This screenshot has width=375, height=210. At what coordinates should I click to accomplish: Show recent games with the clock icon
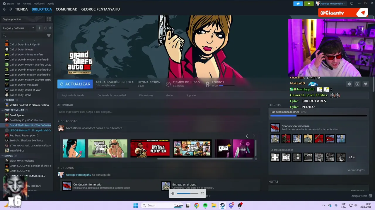click(46, 28)
